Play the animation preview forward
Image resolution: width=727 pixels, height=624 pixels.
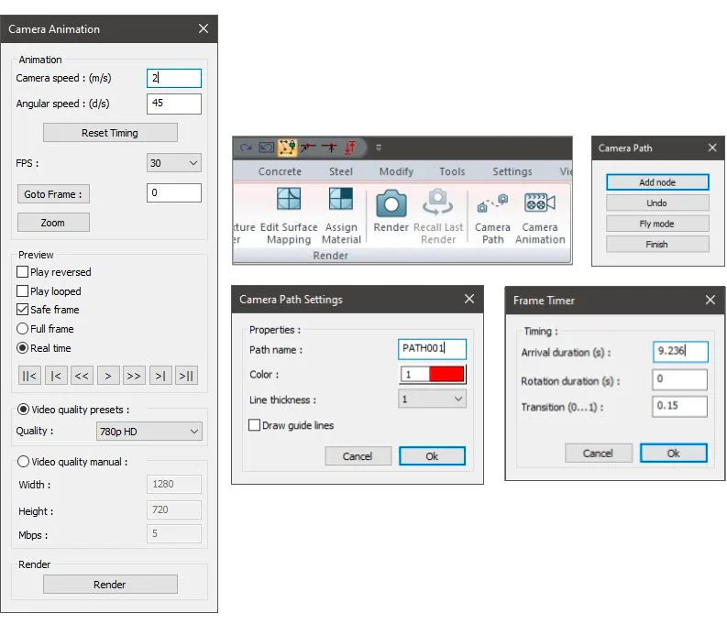(x=108, y=376)
